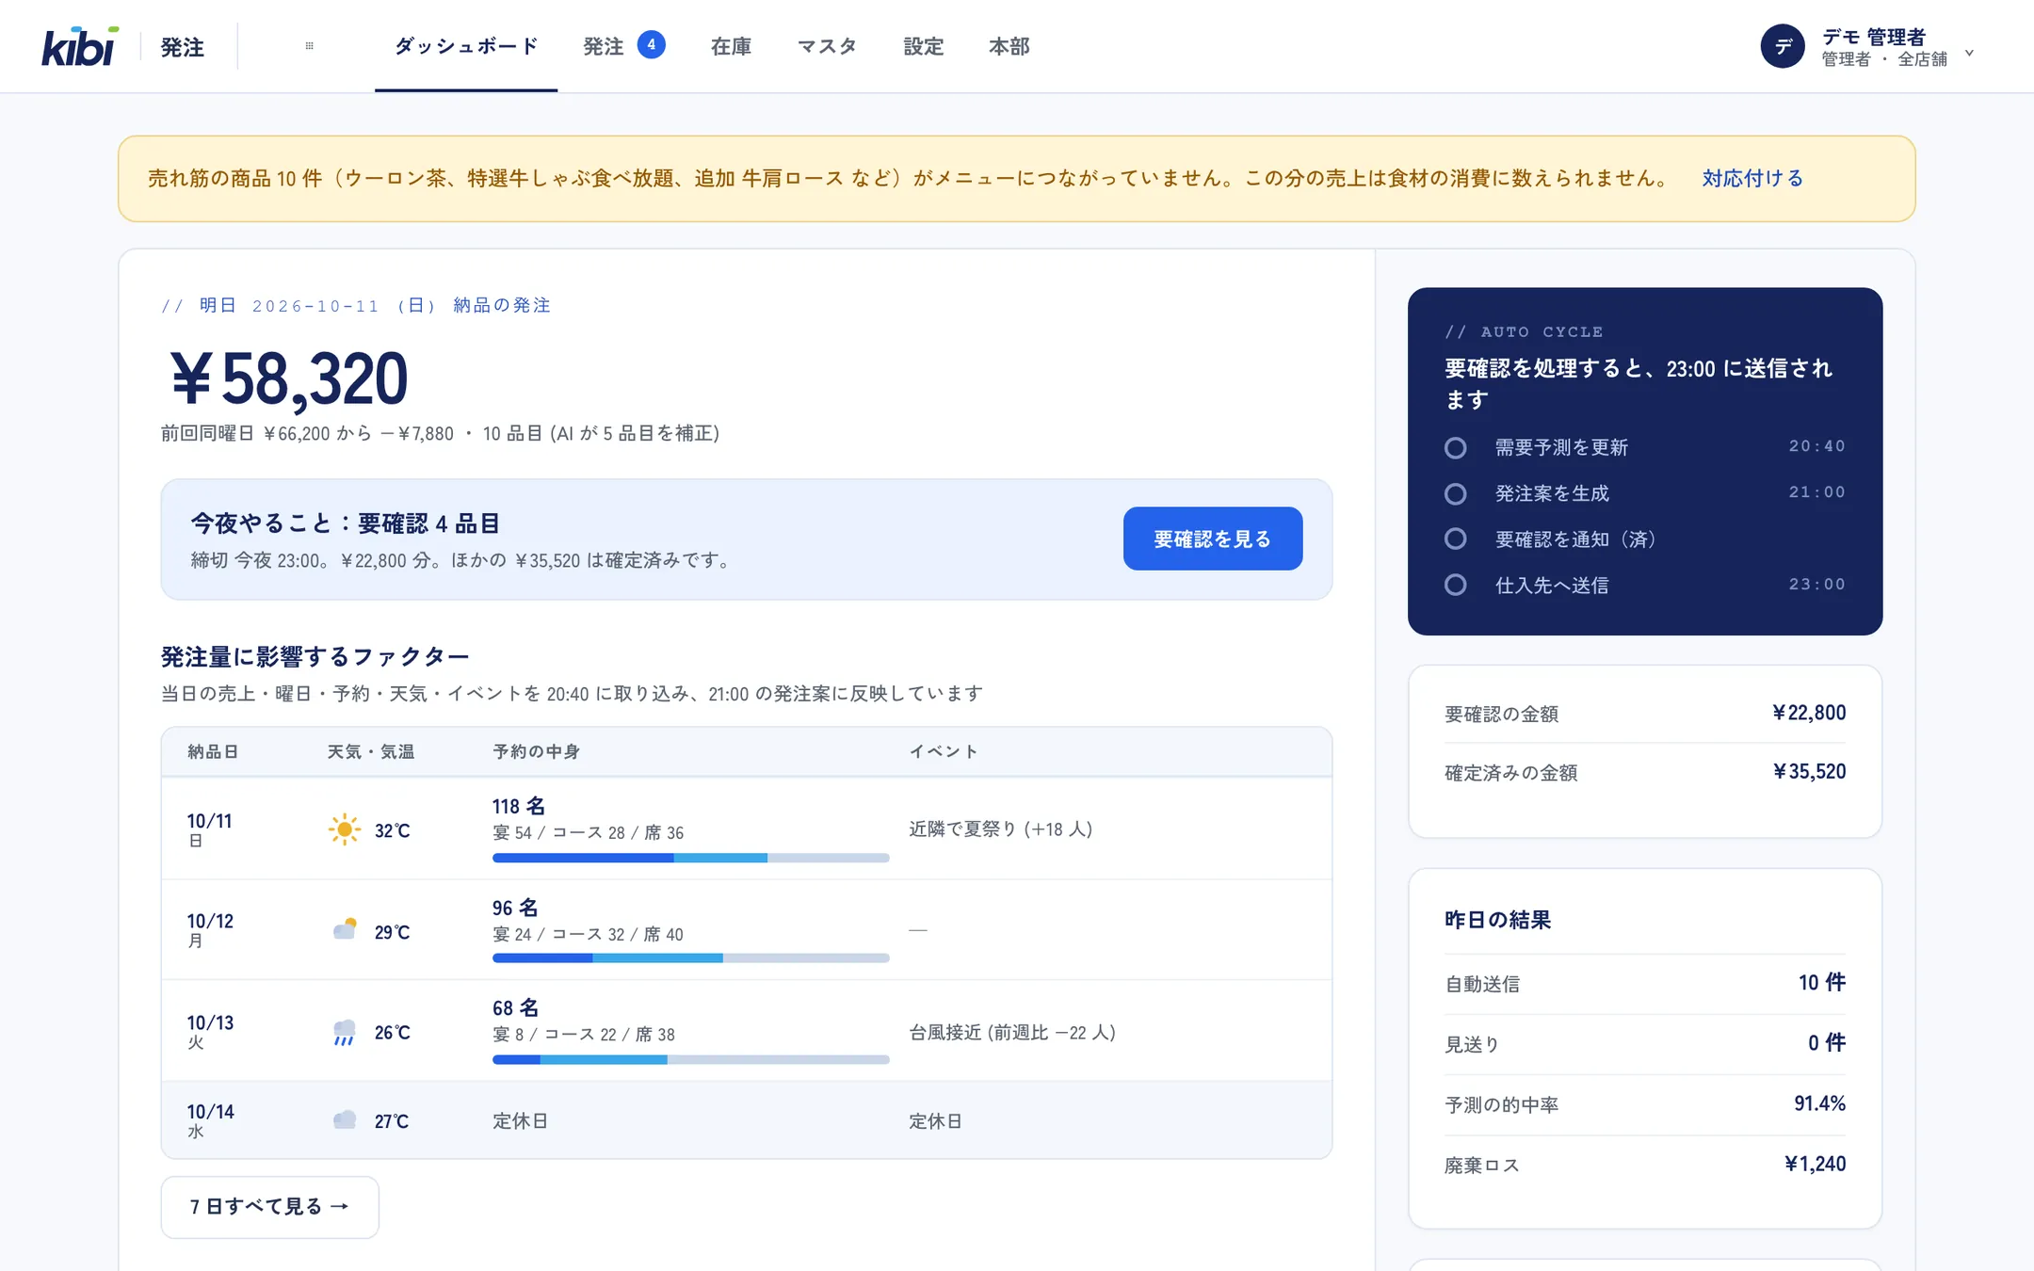This screenshot has width=2034, height=1271.
Task: Click the rain weather icon for 10/13
Action: (x=345, y=1032)
